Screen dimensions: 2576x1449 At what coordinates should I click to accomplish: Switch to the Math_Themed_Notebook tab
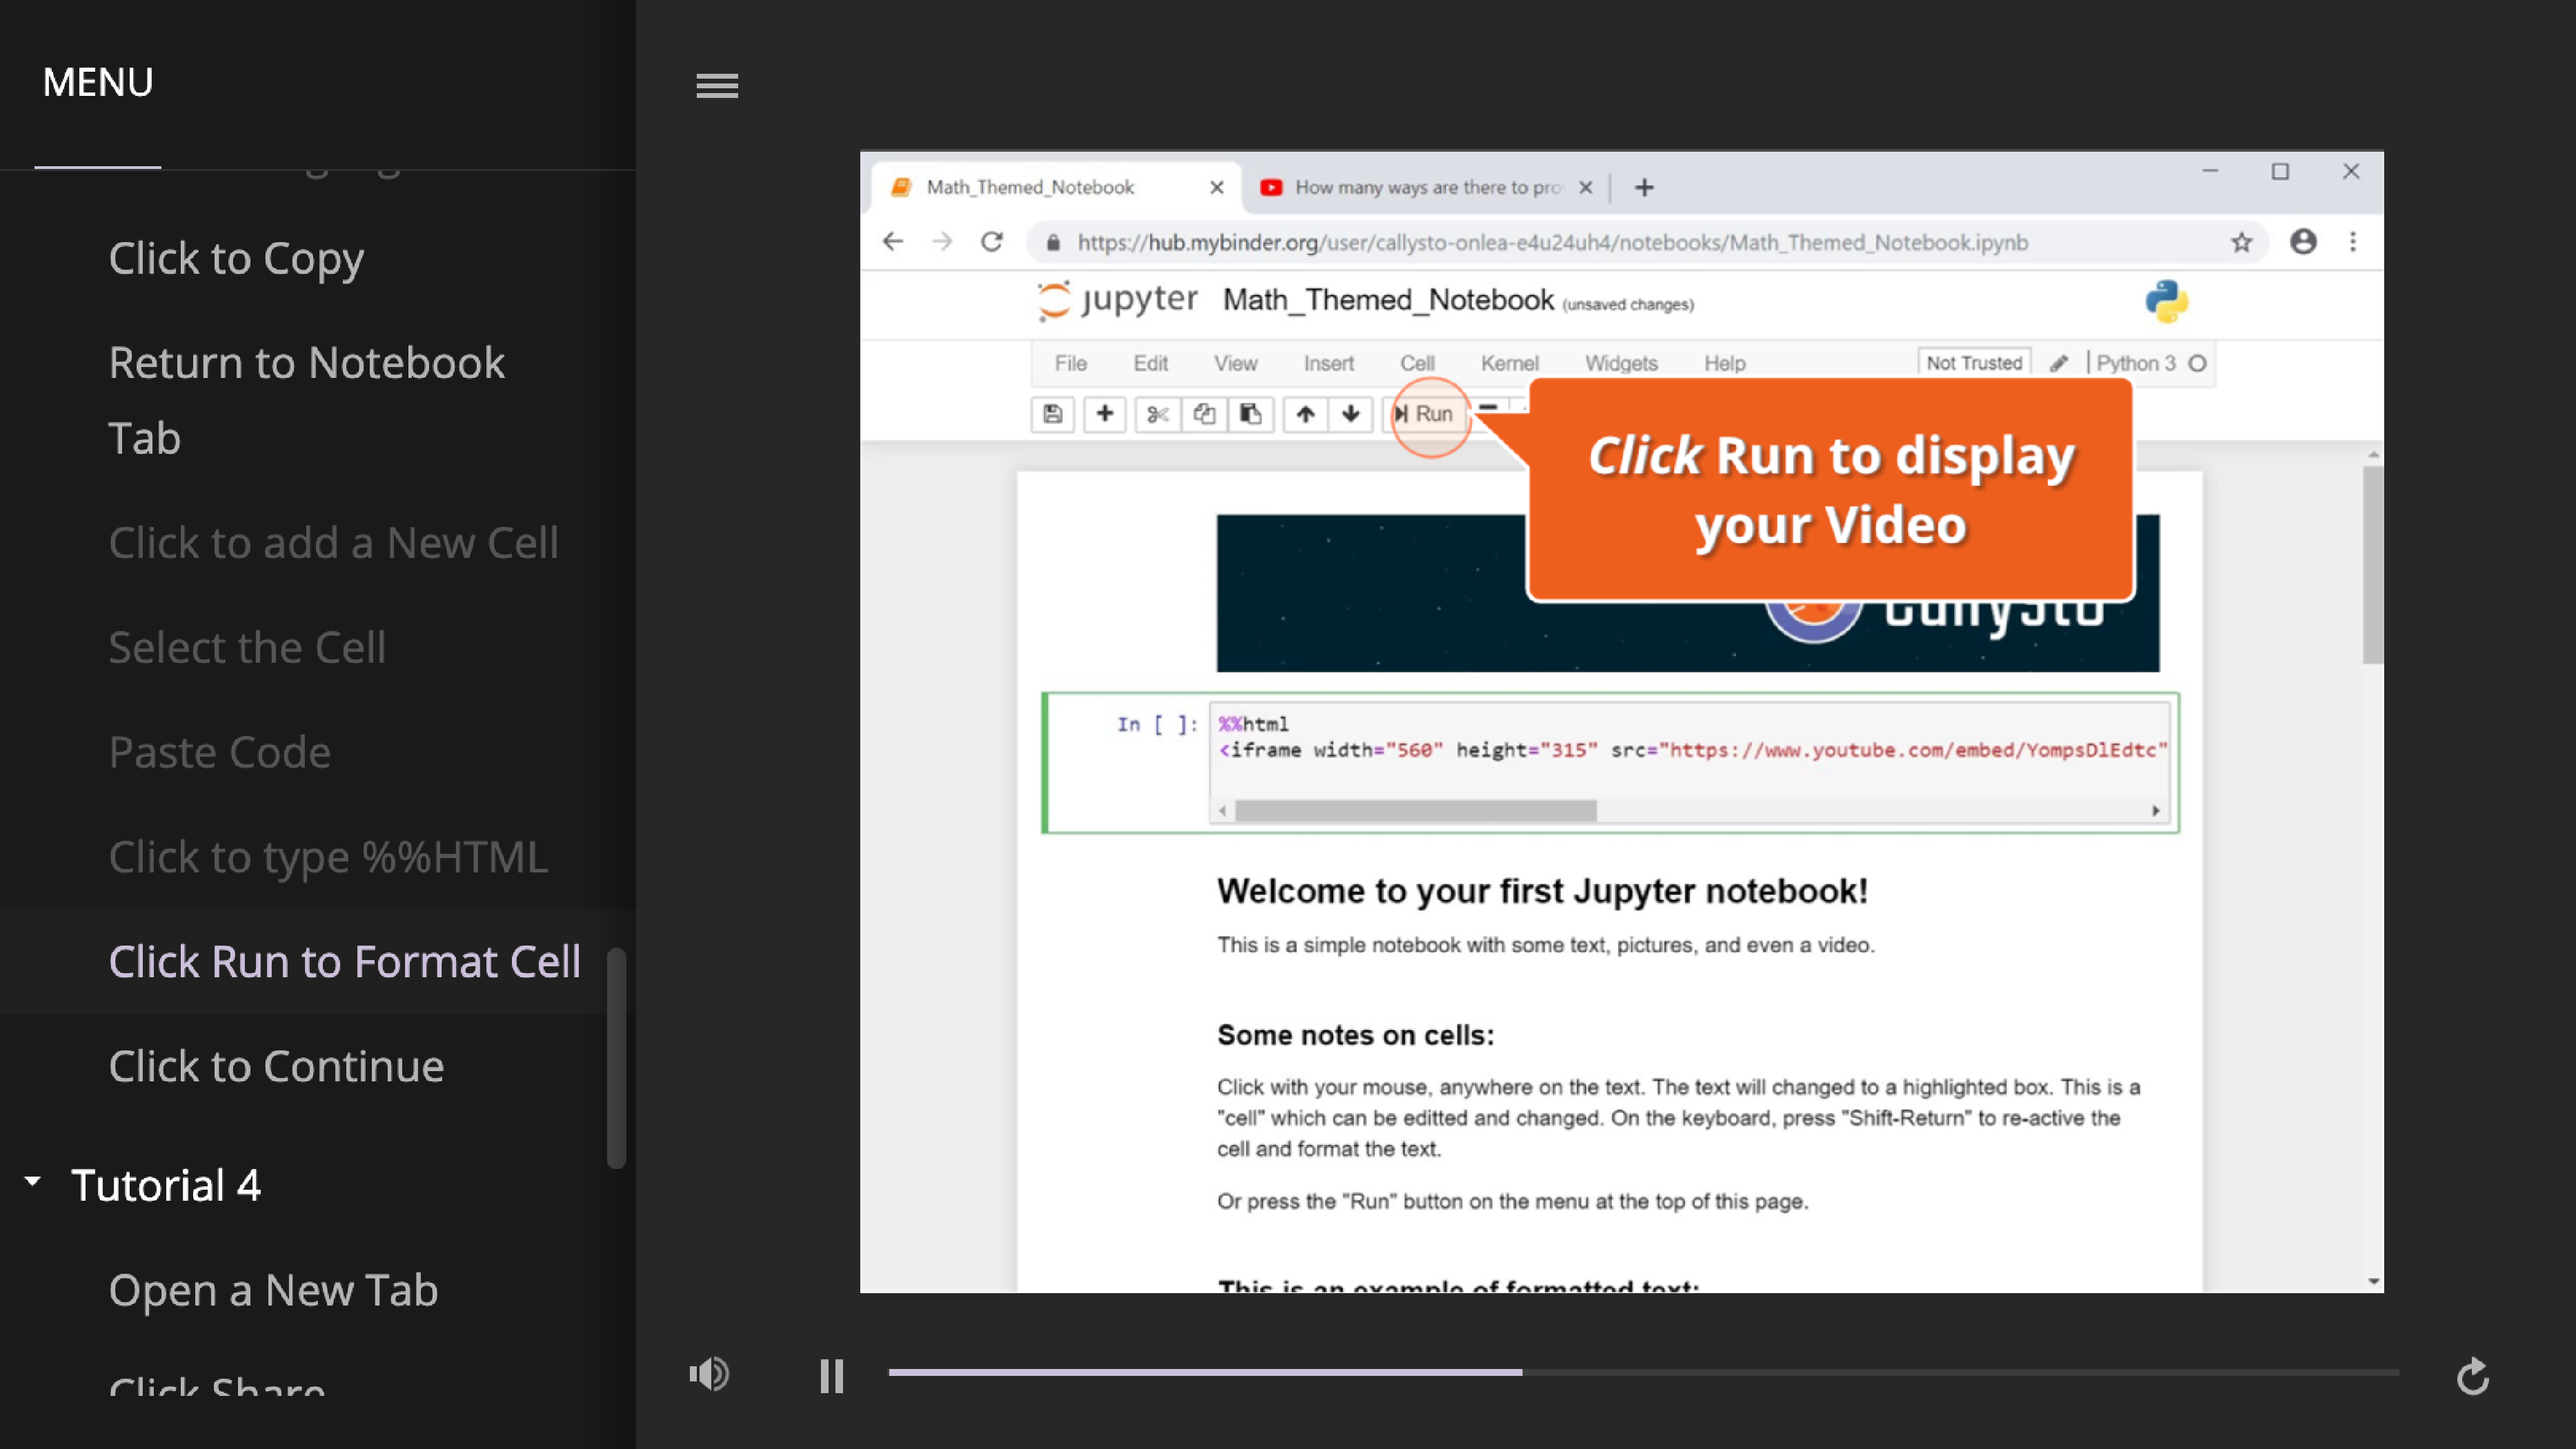(x=1055, y=187)
